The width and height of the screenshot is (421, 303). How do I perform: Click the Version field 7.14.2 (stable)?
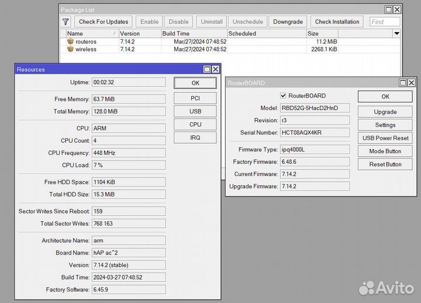129,265
